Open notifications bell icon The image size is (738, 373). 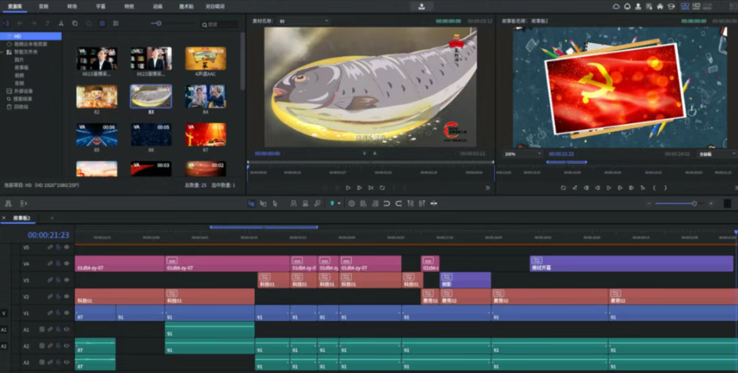[x=627, y=6]
